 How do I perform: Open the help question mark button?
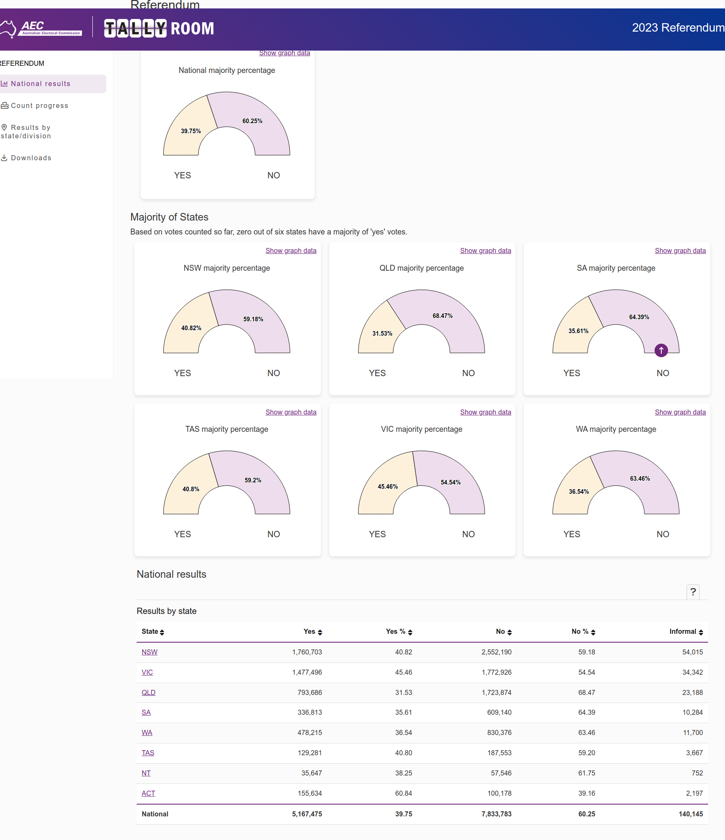pos(693,592)
